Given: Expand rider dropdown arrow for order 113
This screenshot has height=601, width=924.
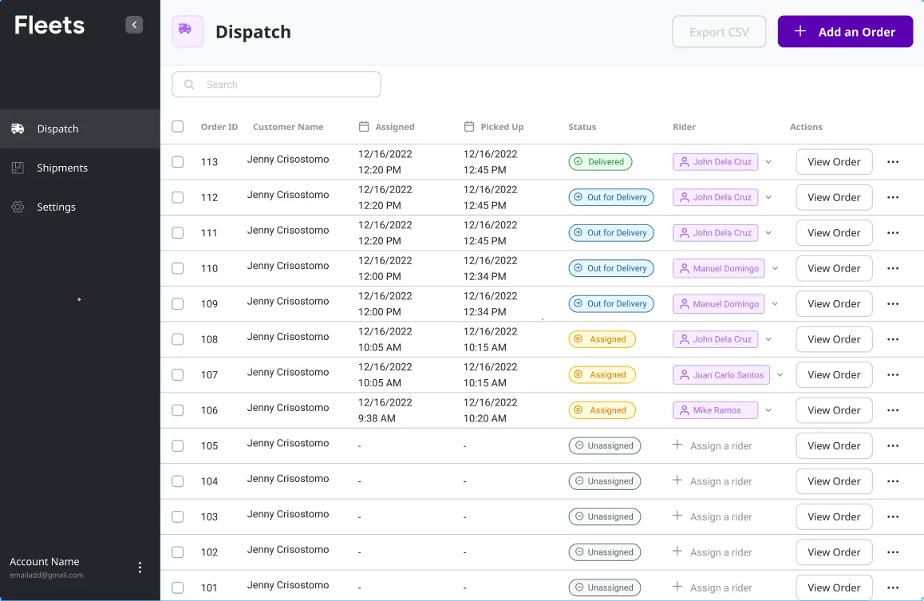Looking at the screenshot, I should tap(768, 162).
